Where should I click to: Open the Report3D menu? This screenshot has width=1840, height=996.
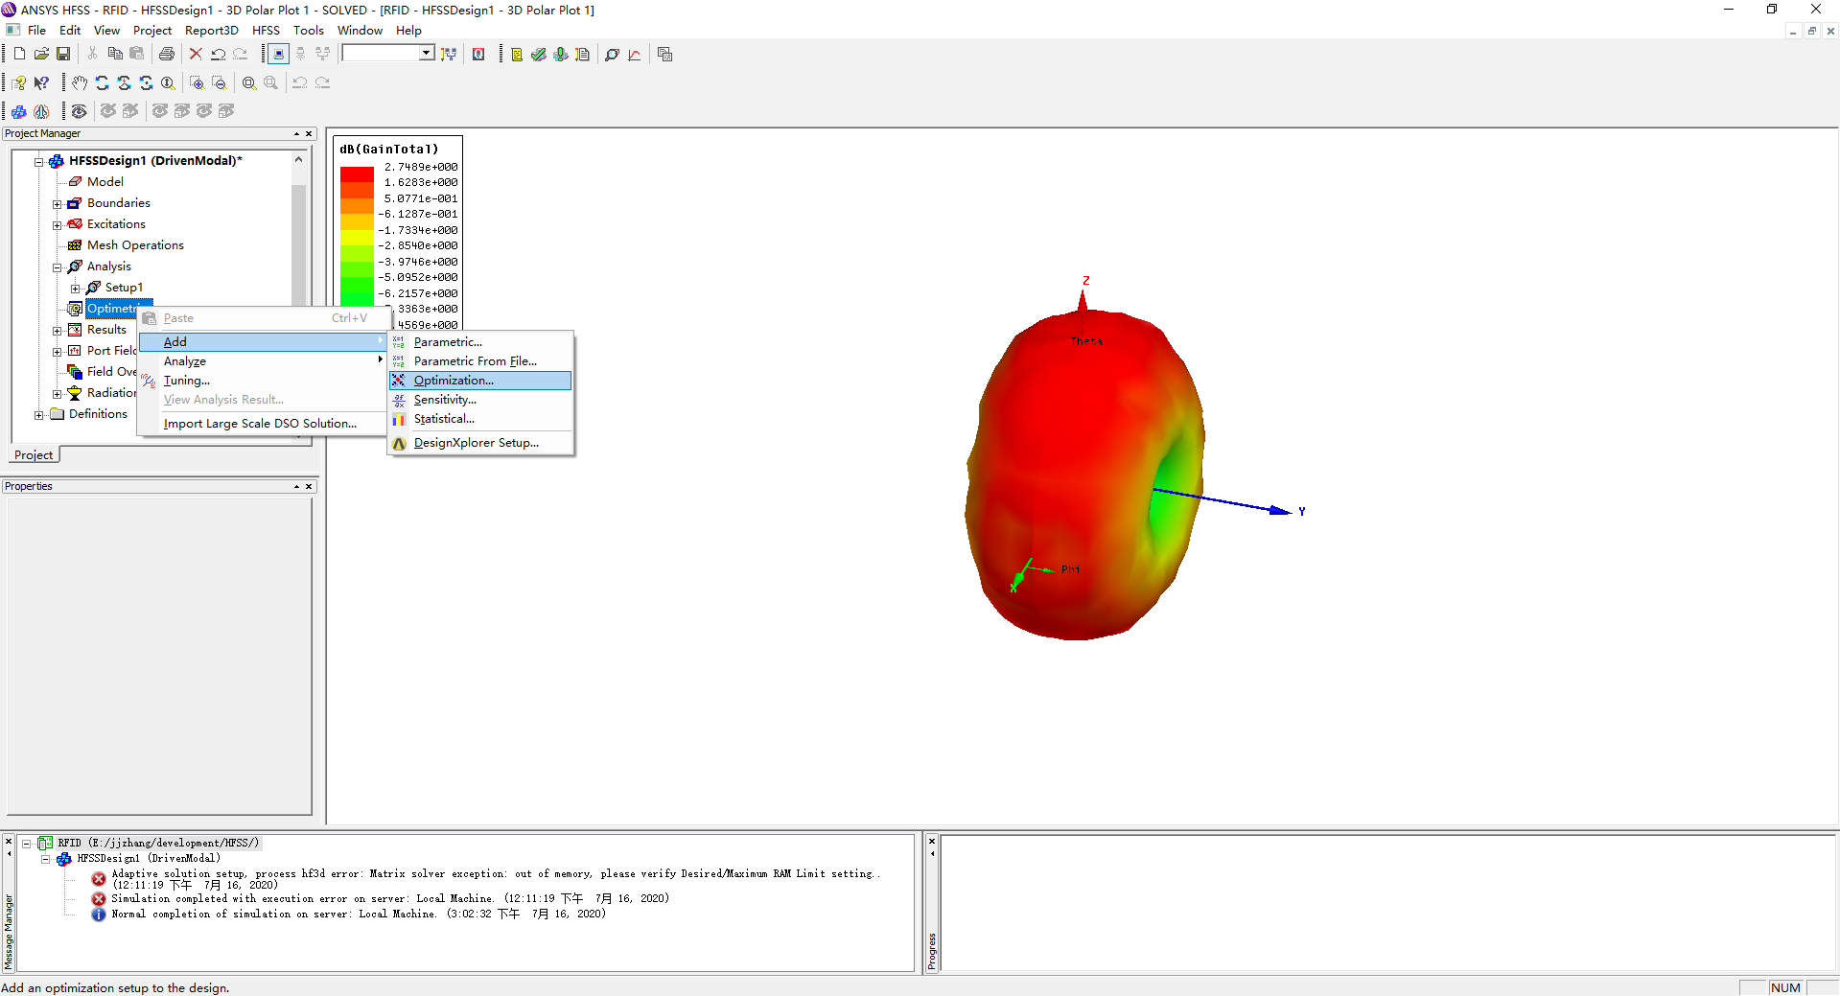click(x=211, y=31)
